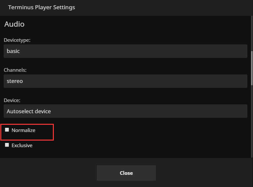Click the Terminus Player Settings title
The width and height of the screenshot is (253, 187).
42,7
